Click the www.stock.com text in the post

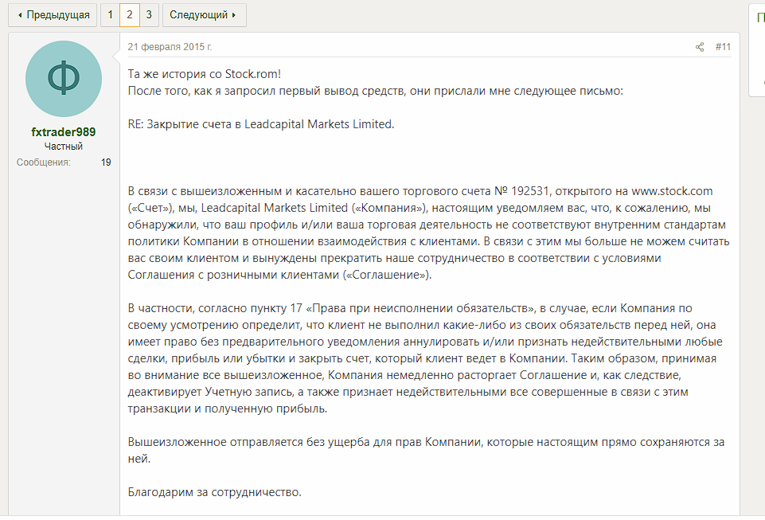pyautogui.click(x=672, y=191)
